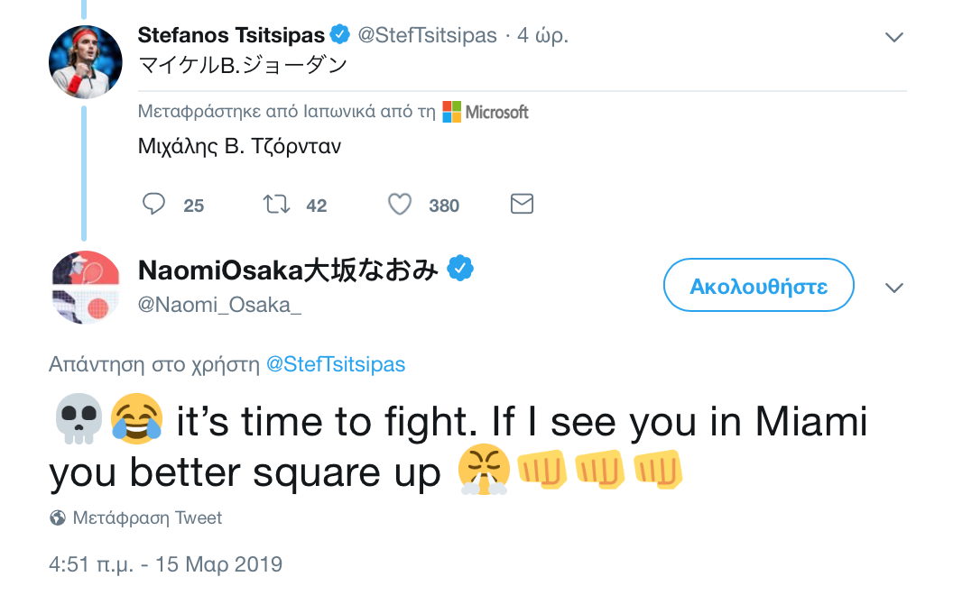Click the reply speech bubble icon
Screen dimensions: 953x595
154,205
